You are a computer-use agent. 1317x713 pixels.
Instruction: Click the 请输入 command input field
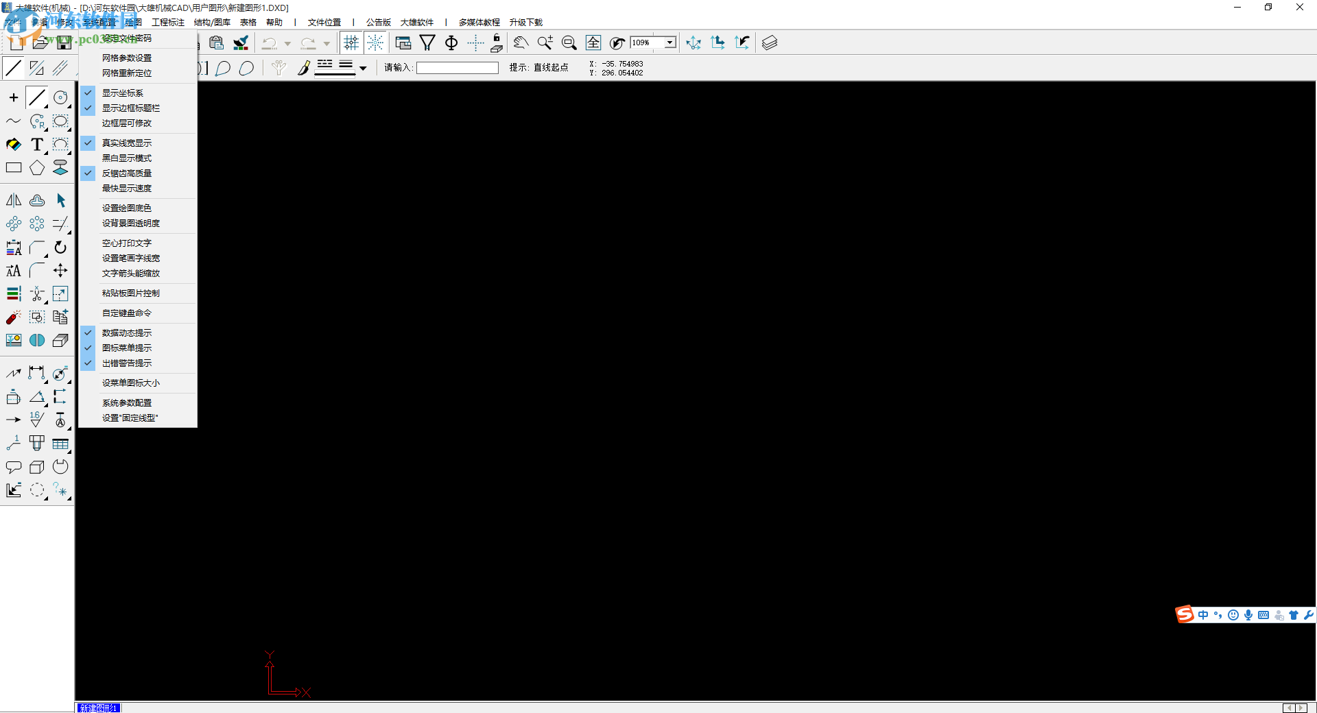458,68
